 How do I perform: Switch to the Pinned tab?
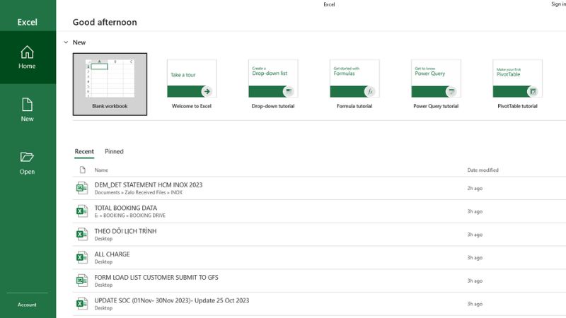click(114, 151)
